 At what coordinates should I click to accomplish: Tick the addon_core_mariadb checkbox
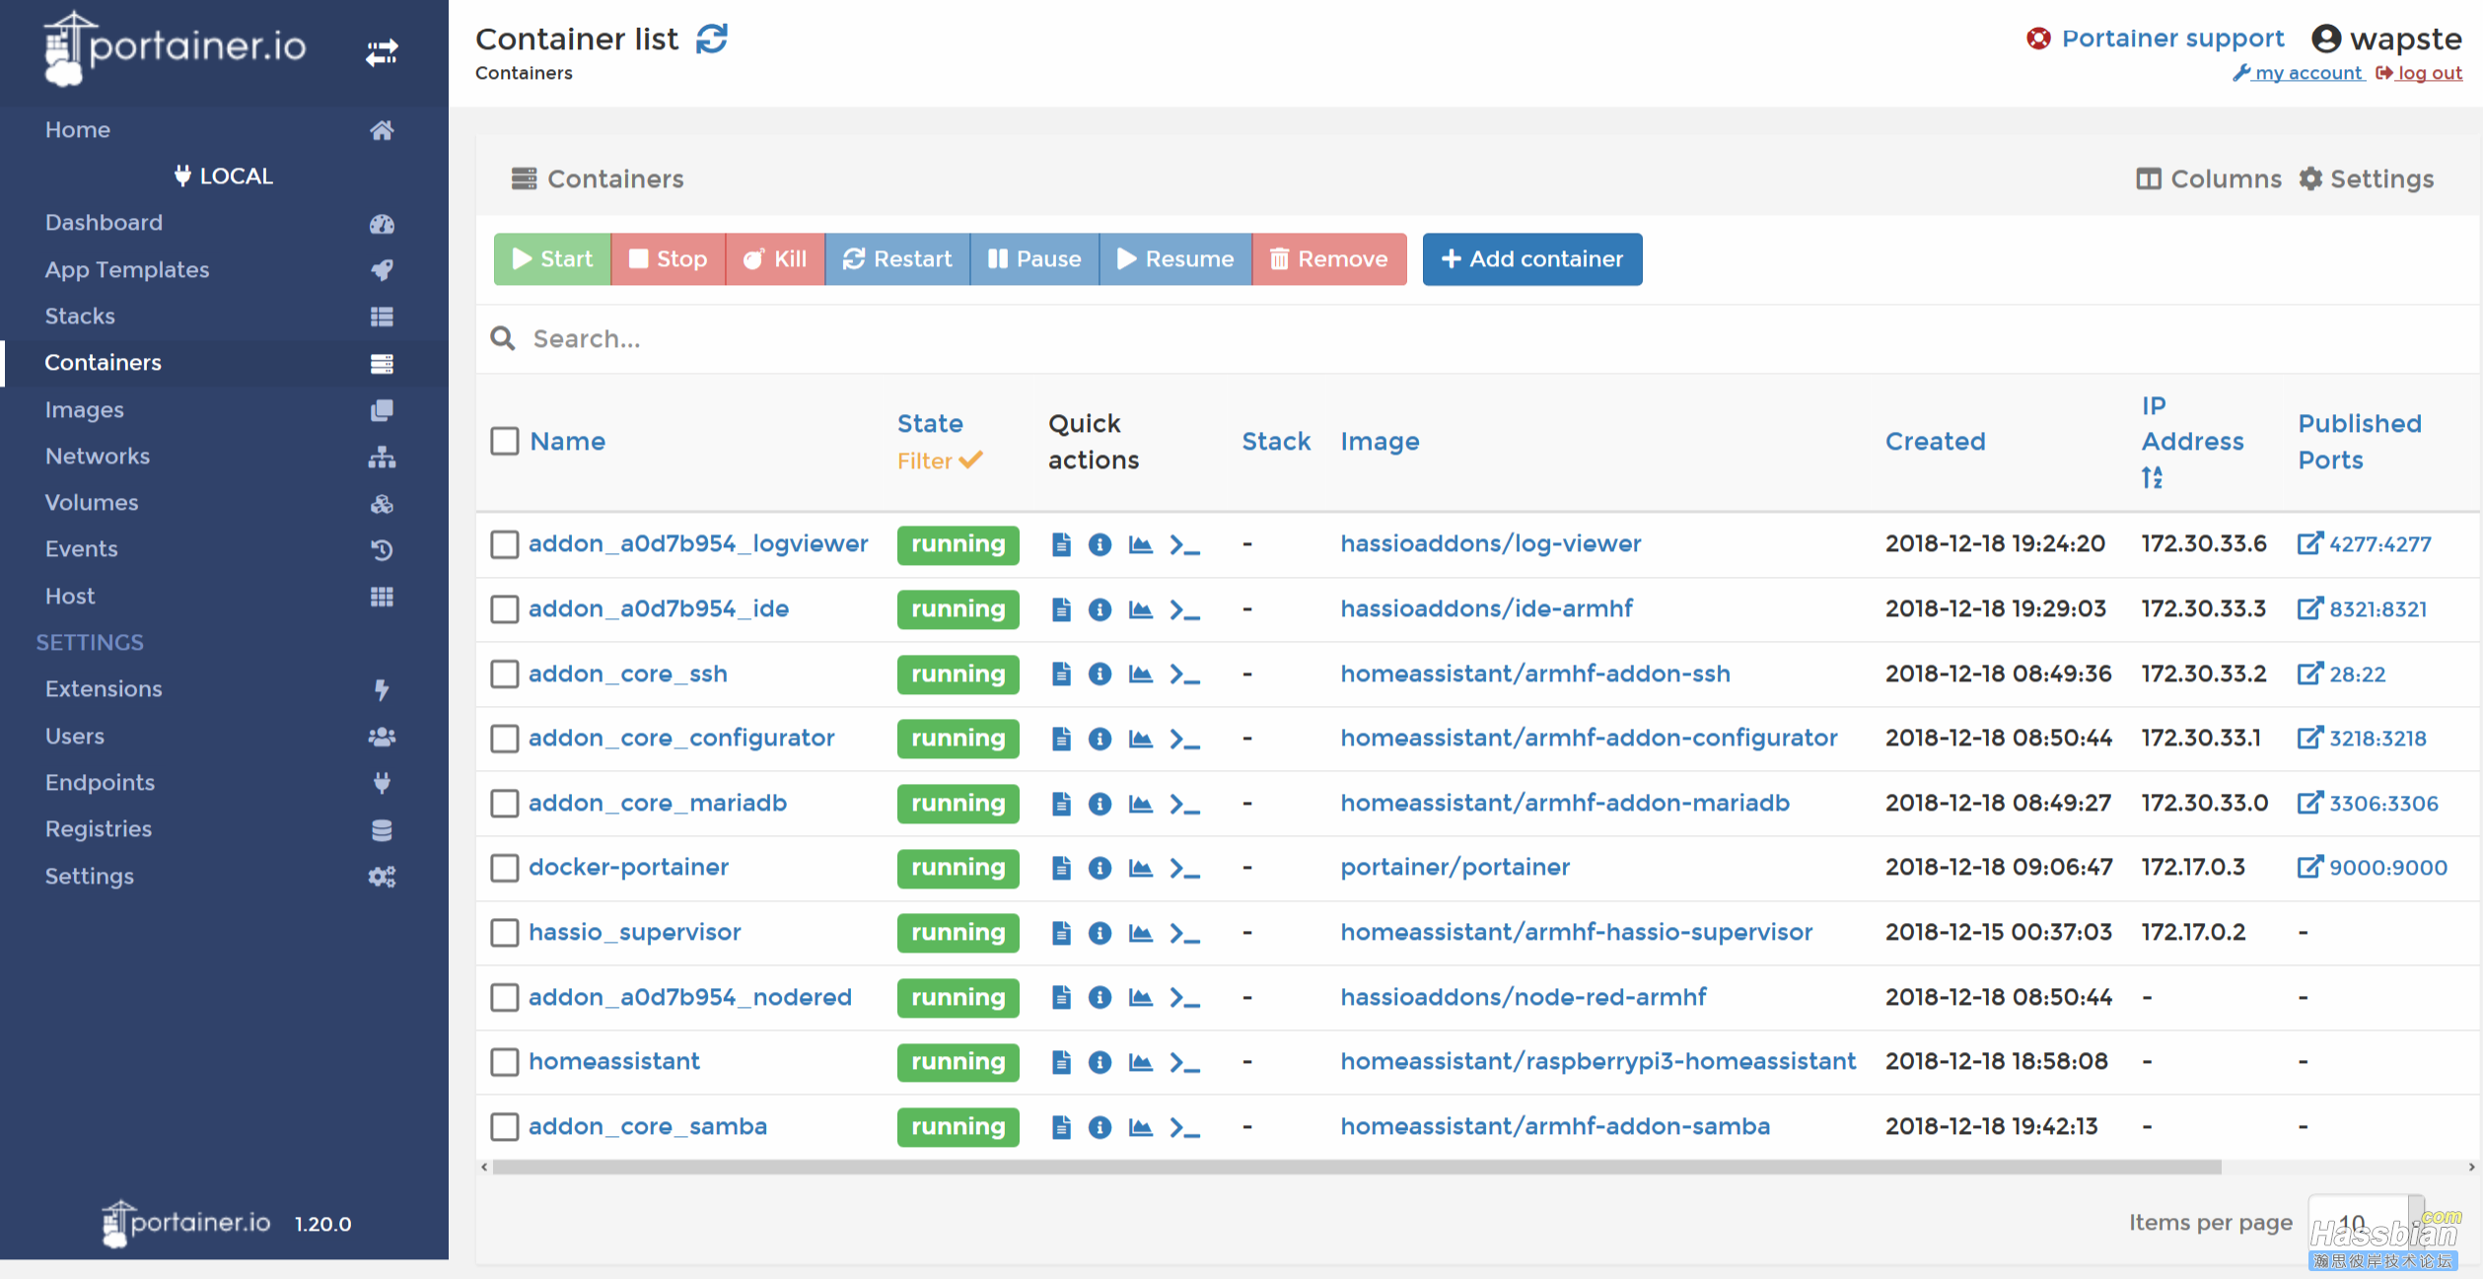coord(505,804)
